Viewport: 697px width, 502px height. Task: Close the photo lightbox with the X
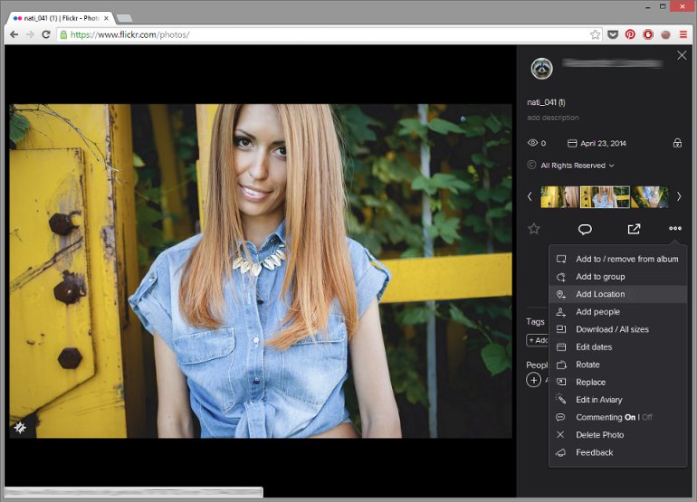[x=682, y=55]
